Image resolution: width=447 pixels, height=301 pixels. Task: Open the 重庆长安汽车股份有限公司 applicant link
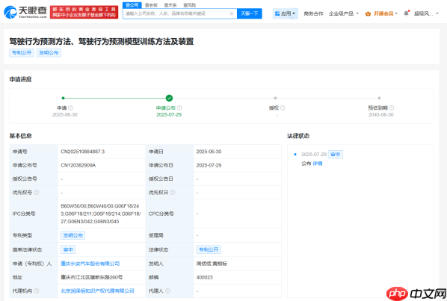[x=90, y=264]
